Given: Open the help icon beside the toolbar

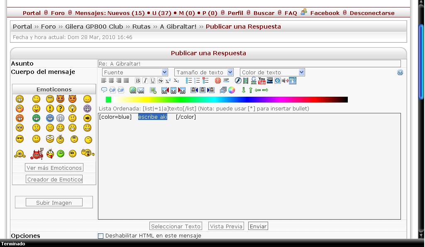Looking at the screenshot, I should tap(400, 72).
